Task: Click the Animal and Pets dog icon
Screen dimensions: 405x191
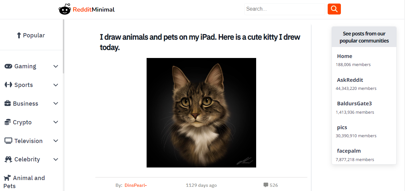Action: coord(7,178)
